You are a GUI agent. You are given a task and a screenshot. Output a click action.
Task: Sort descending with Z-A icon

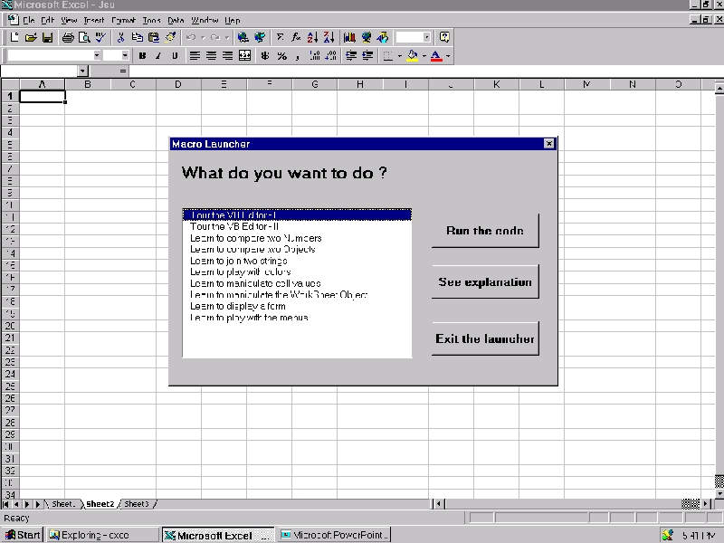[x=329, y=37]
